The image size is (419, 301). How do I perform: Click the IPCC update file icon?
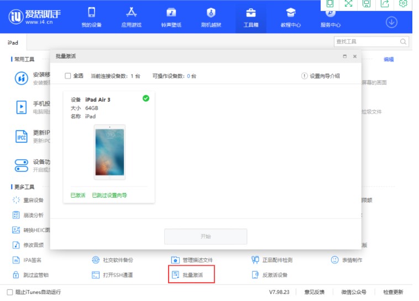[22, 137]
